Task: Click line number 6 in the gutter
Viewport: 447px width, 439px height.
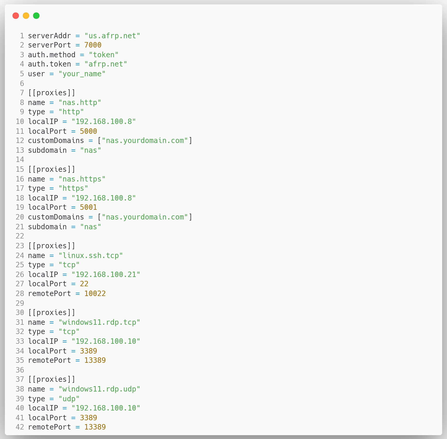Action: tap(22, 83)
